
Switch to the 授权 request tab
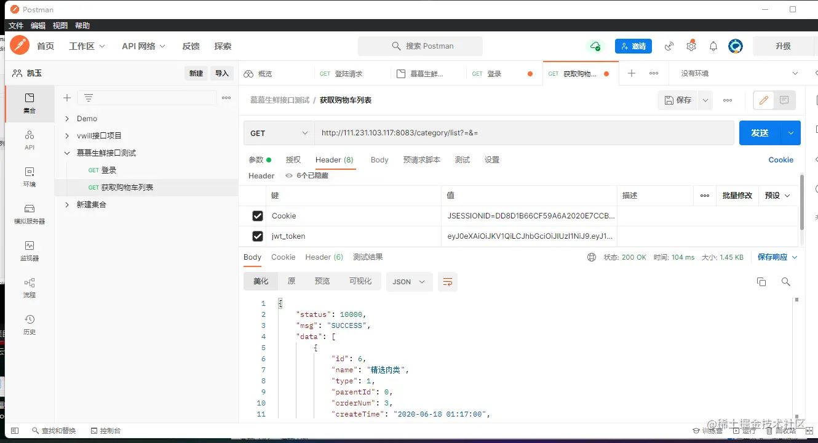pyautogui.click(x=293, y=160)
